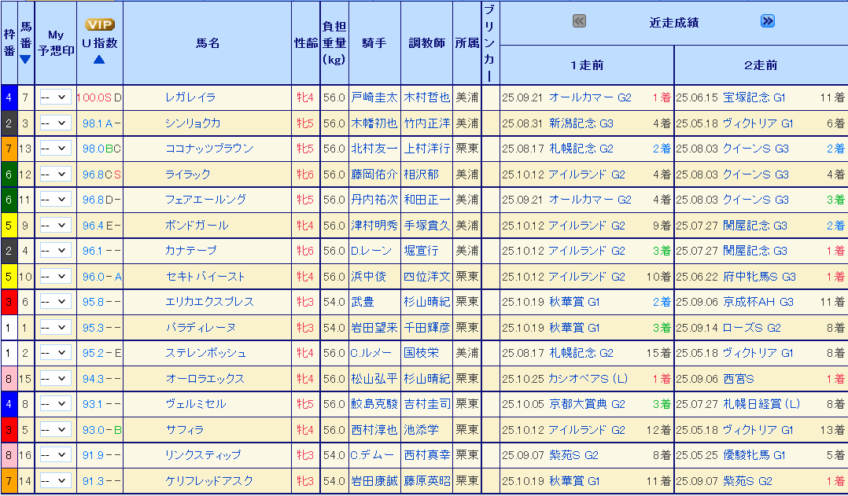Open horse link ケリフレッドアスク
This screenshot has width=848, height=496.
(x=210, y=480)
